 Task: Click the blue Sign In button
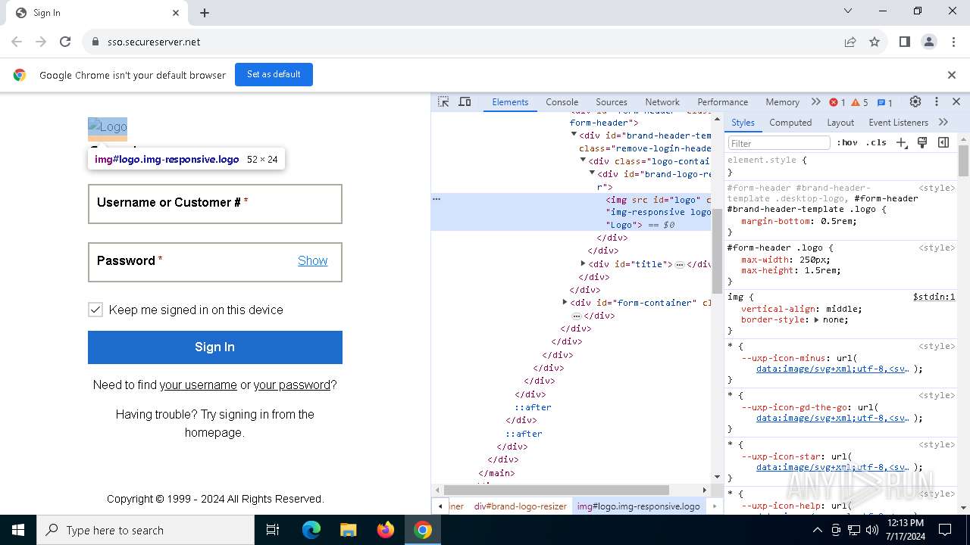point(215,347)
